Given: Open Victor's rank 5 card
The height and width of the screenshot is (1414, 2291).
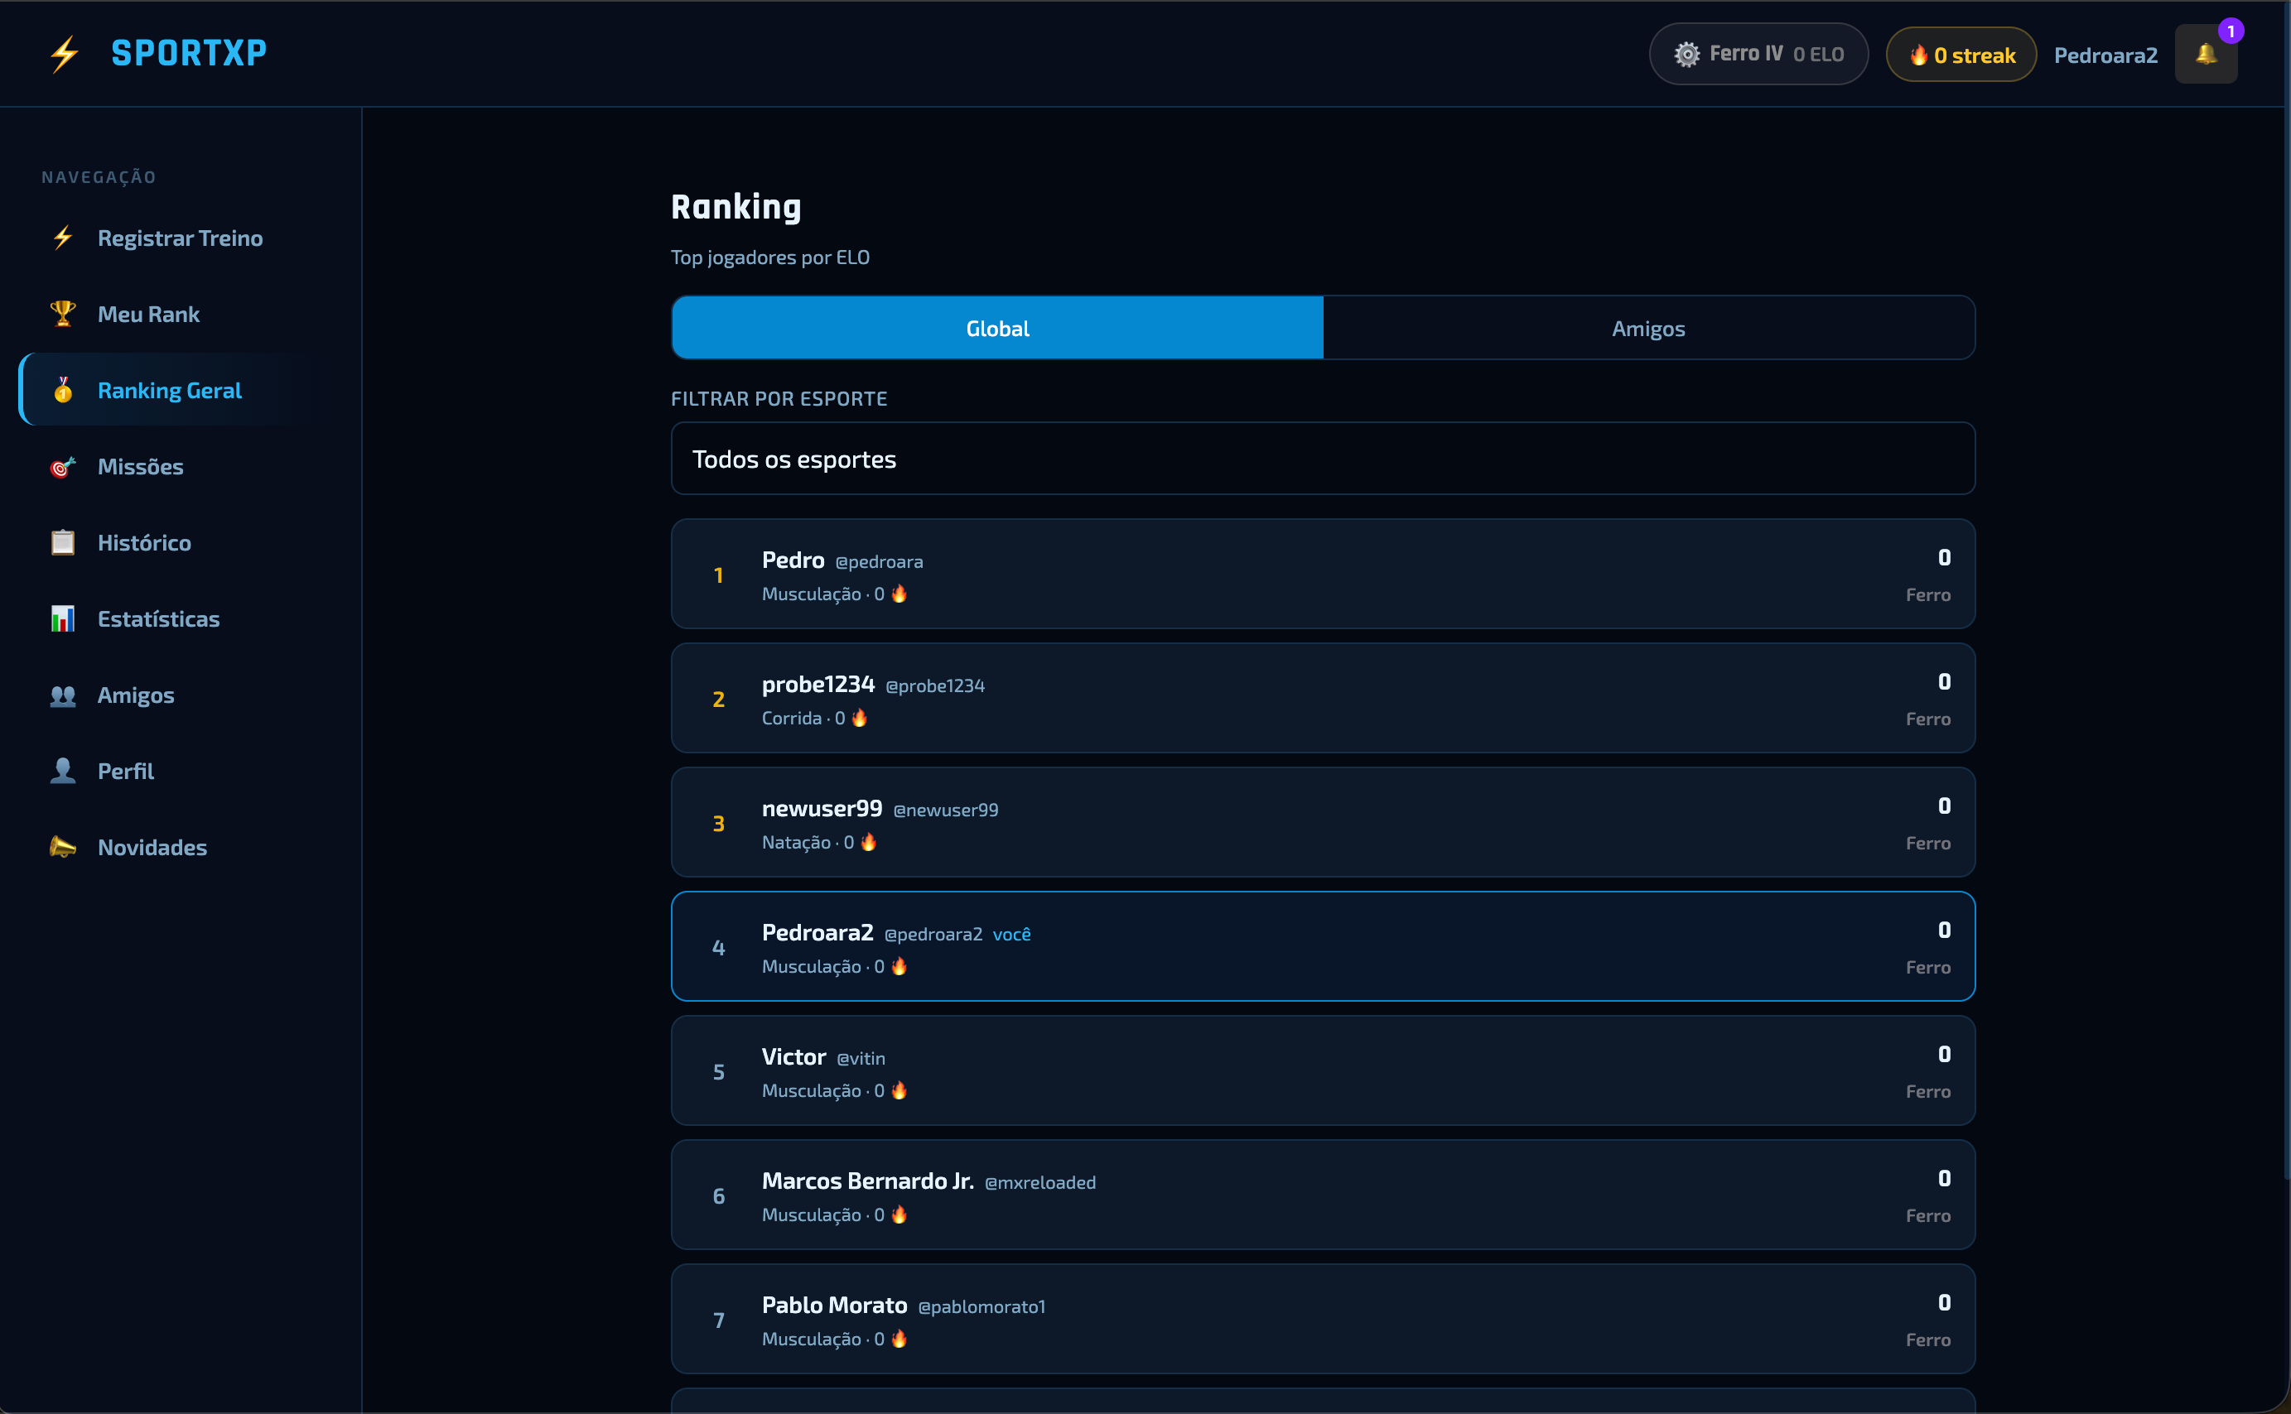Looking at the screenshot, I should [1323, 1070].
